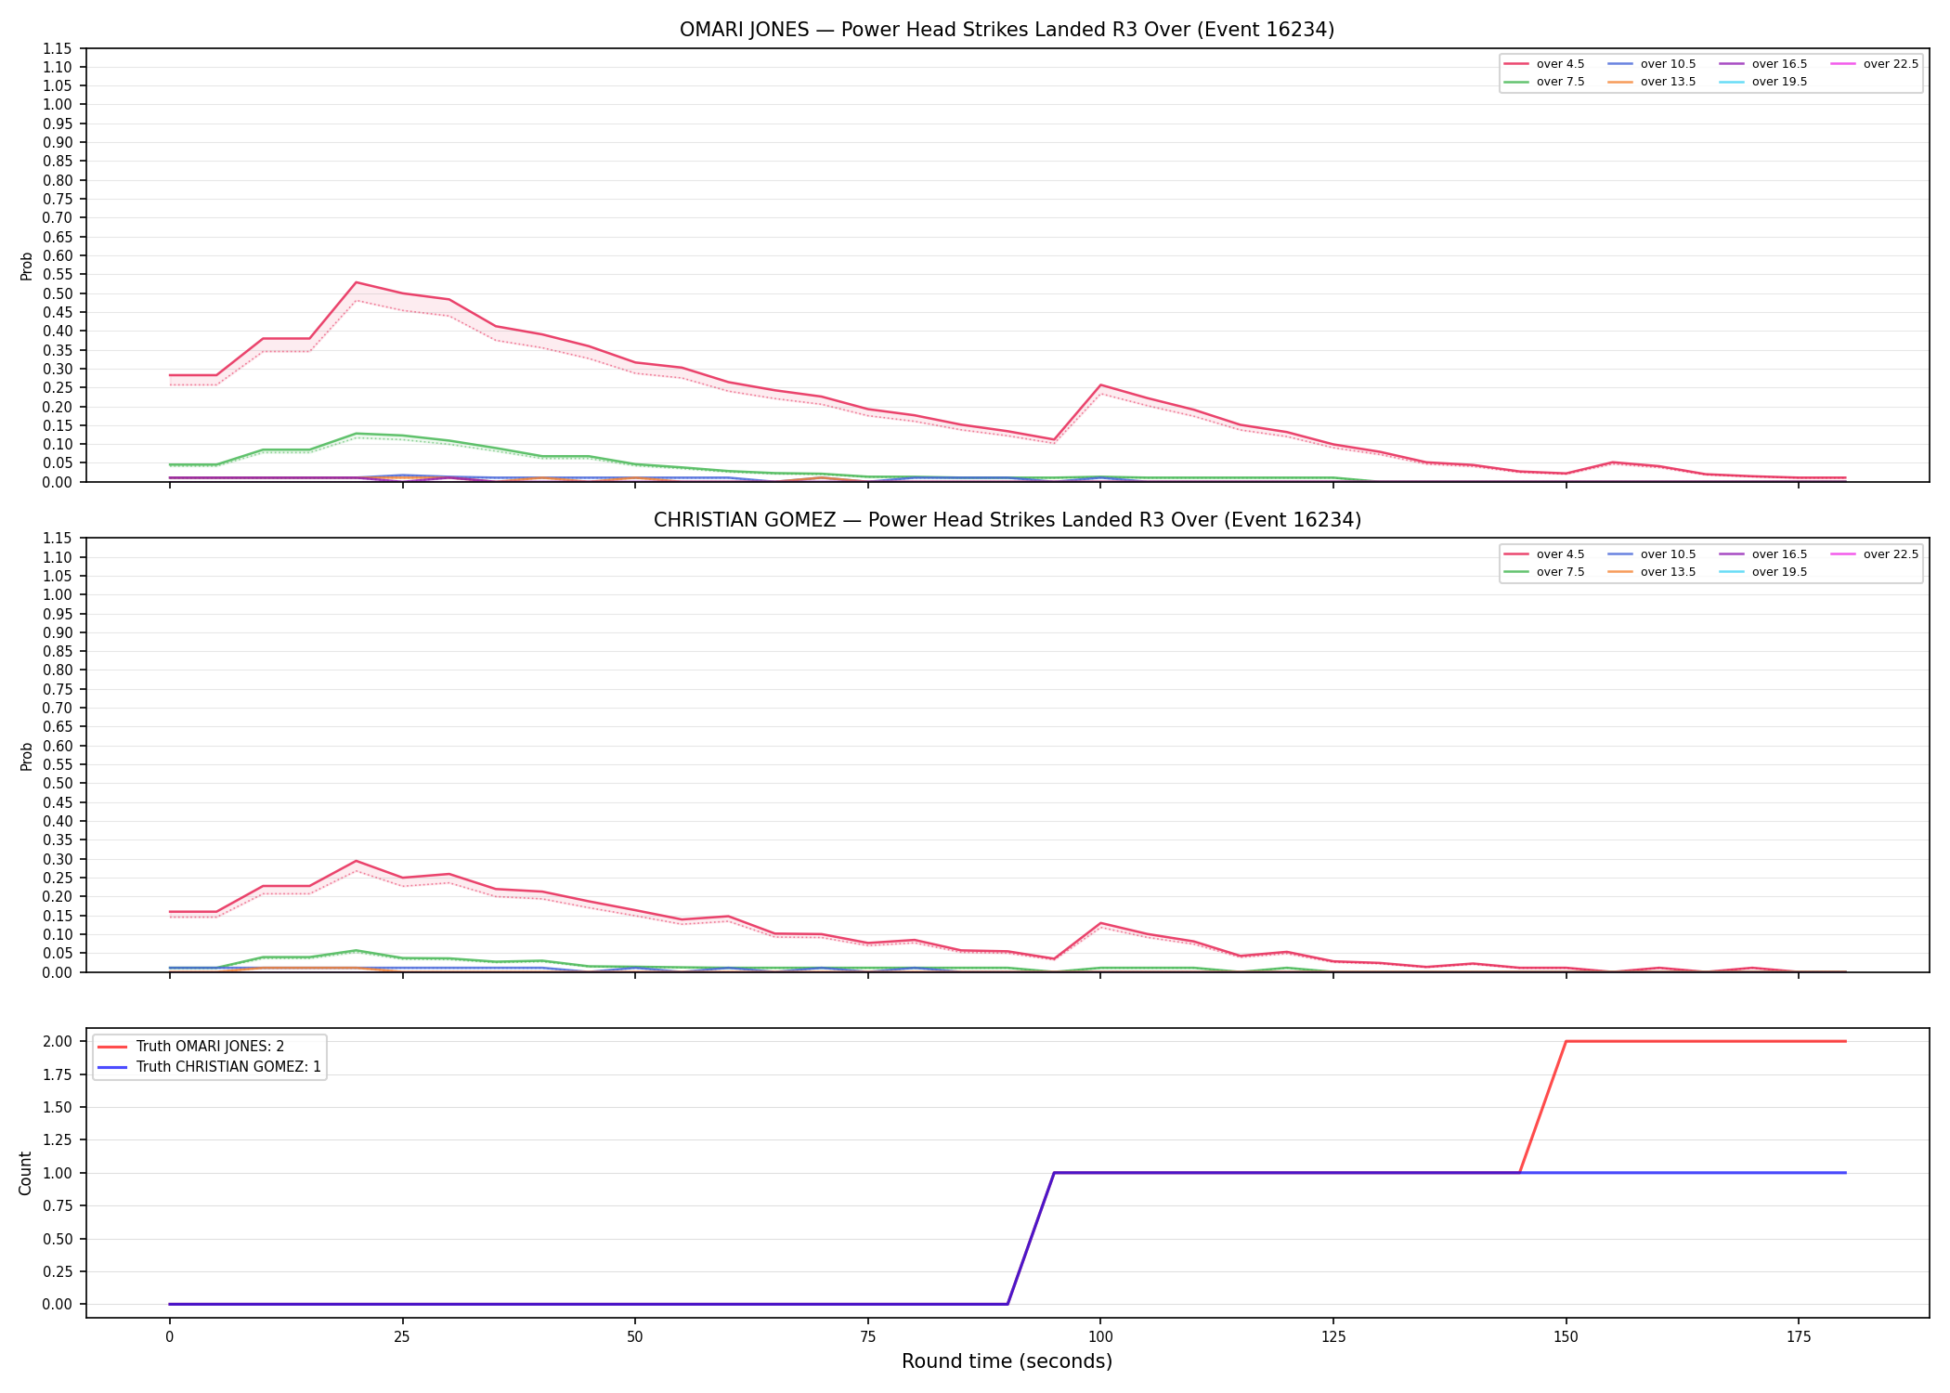Click the red spike at 100 seconds in Jones chart
Screen dimensions: 1950x1393
[x=1100, y=384]
